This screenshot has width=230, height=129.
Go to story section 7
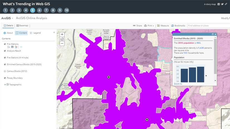46,10
